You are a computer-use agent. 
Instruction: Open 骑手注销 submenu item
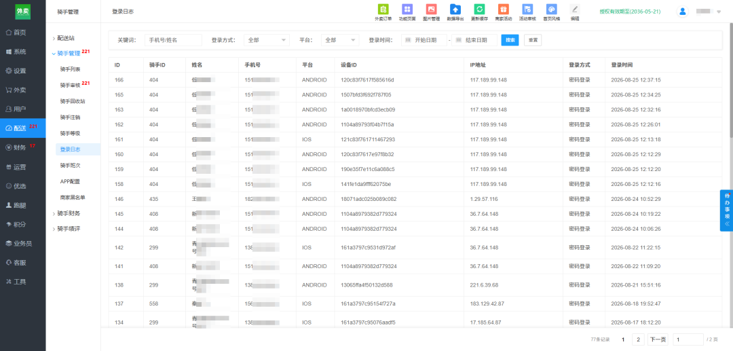(x=70, y=117)
